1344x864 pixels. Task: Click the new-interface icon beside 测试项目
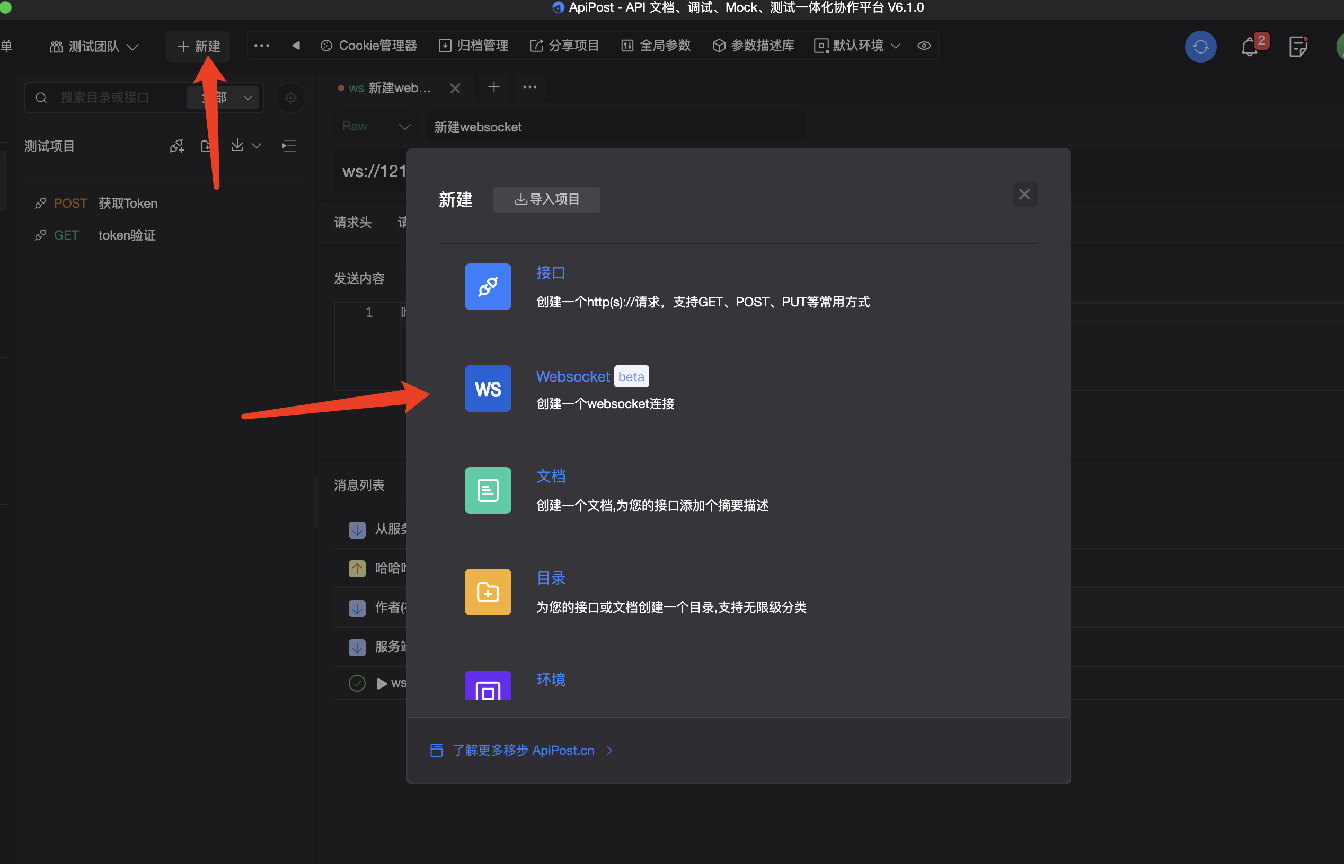point(176,146)
